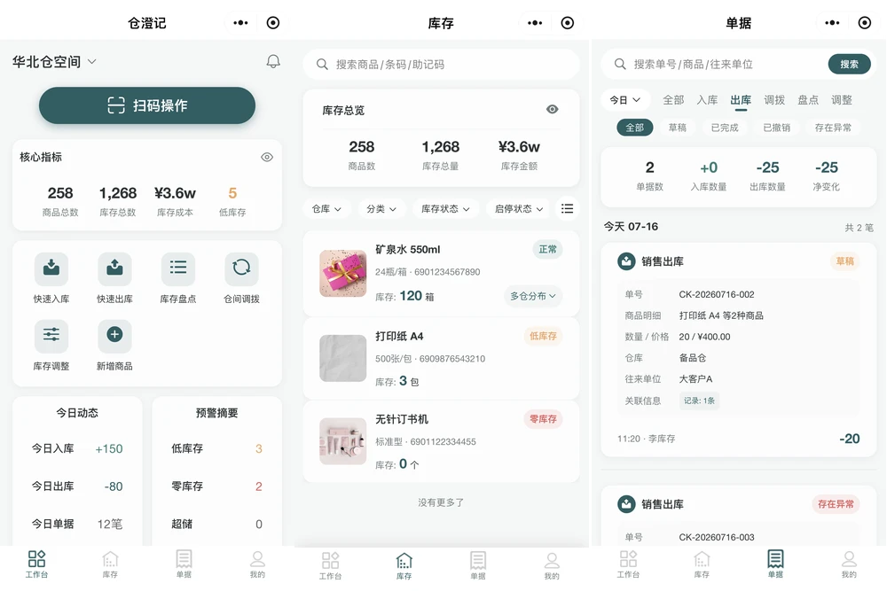Open the 库存状态 filter dropdown
This screenshot has width=887, height=591.
(445, 209)
